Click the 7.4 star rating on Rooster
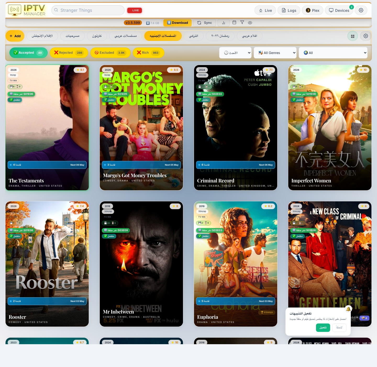Image resolution: width=377 pixels, height=367 pixels. point(80,206)
